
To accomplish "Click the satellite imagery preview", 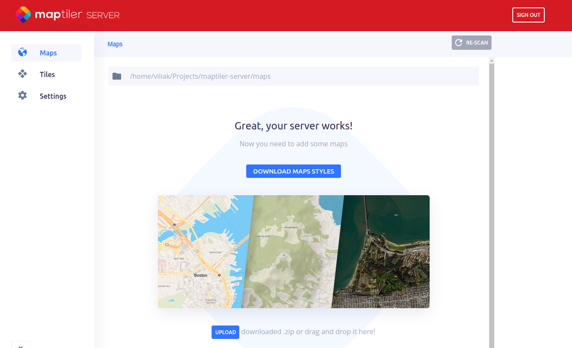I will point(385,251).
